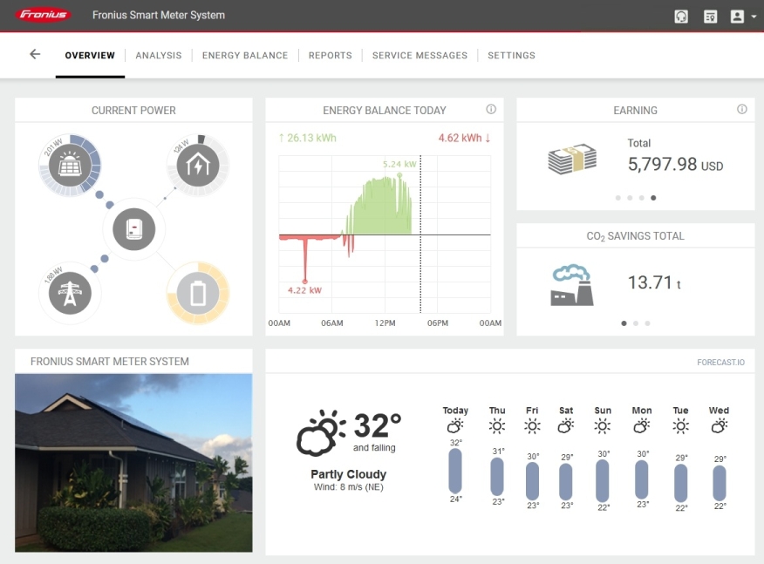Open the headset support icon
This screenshot has height=564, width=764.
pos(680,17)
